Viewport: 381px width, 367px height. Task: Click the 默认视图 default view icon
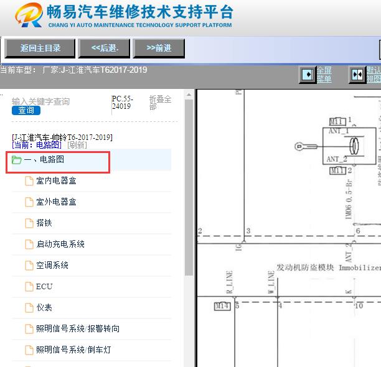click(357, 75)
